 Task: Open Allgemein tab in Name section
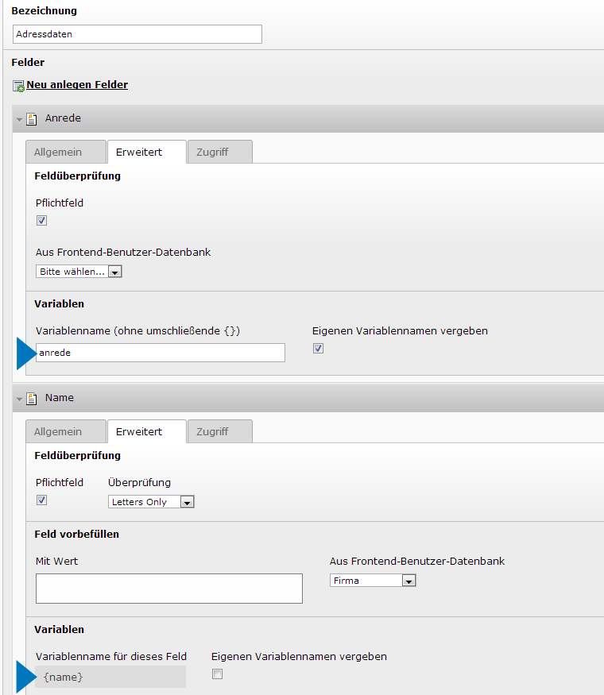65,431
